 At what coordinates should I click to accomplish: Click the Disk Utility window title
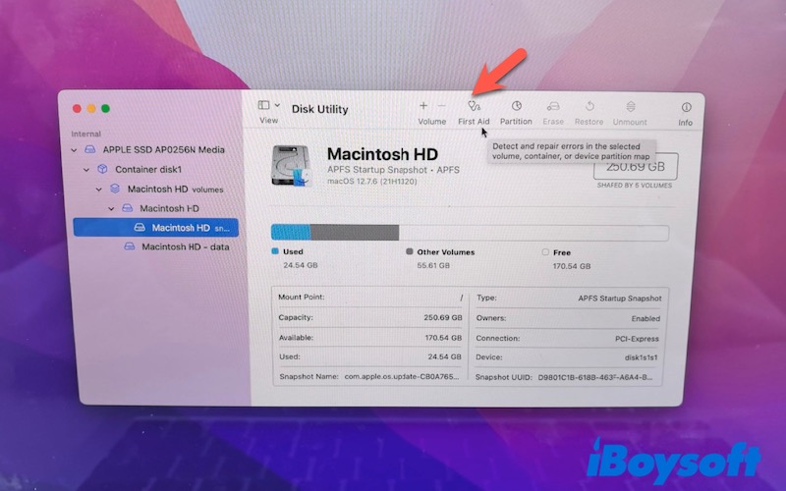(320, 109)
